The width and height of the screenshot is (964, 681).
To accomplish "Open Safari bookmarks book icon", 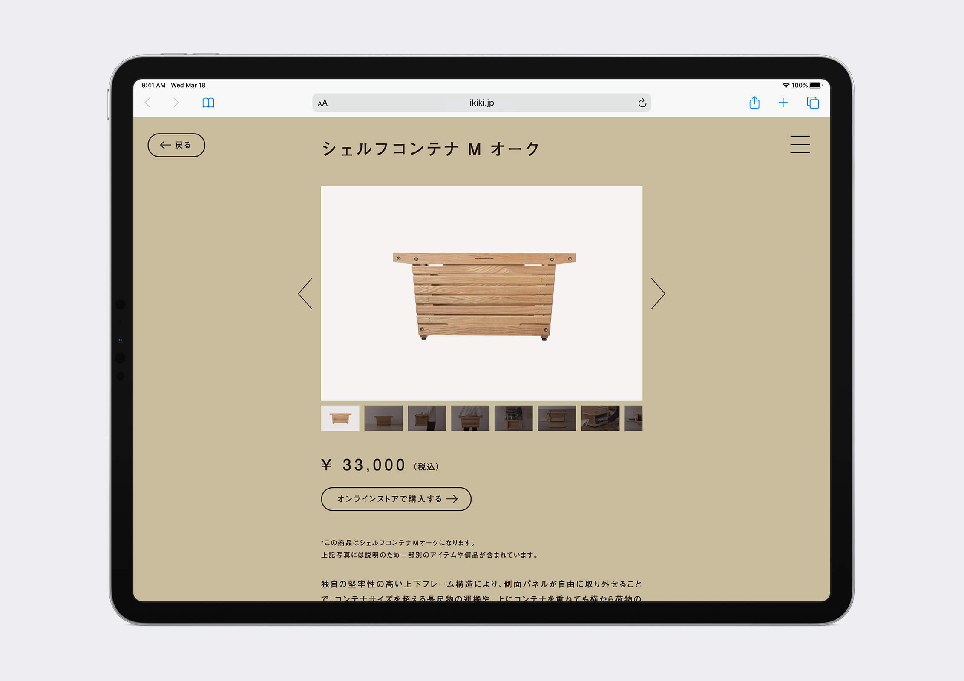I will pos(208,103).
